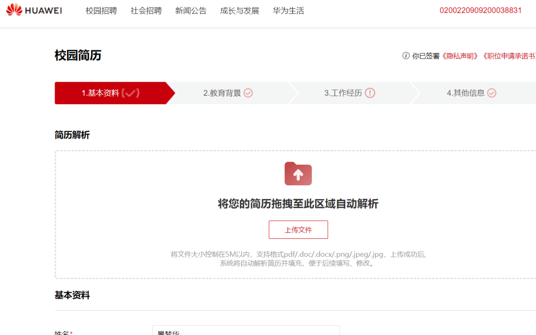The image size is (536, 335).
Task: Go to 新闻公告 in navigation
Action: [191, 10]
